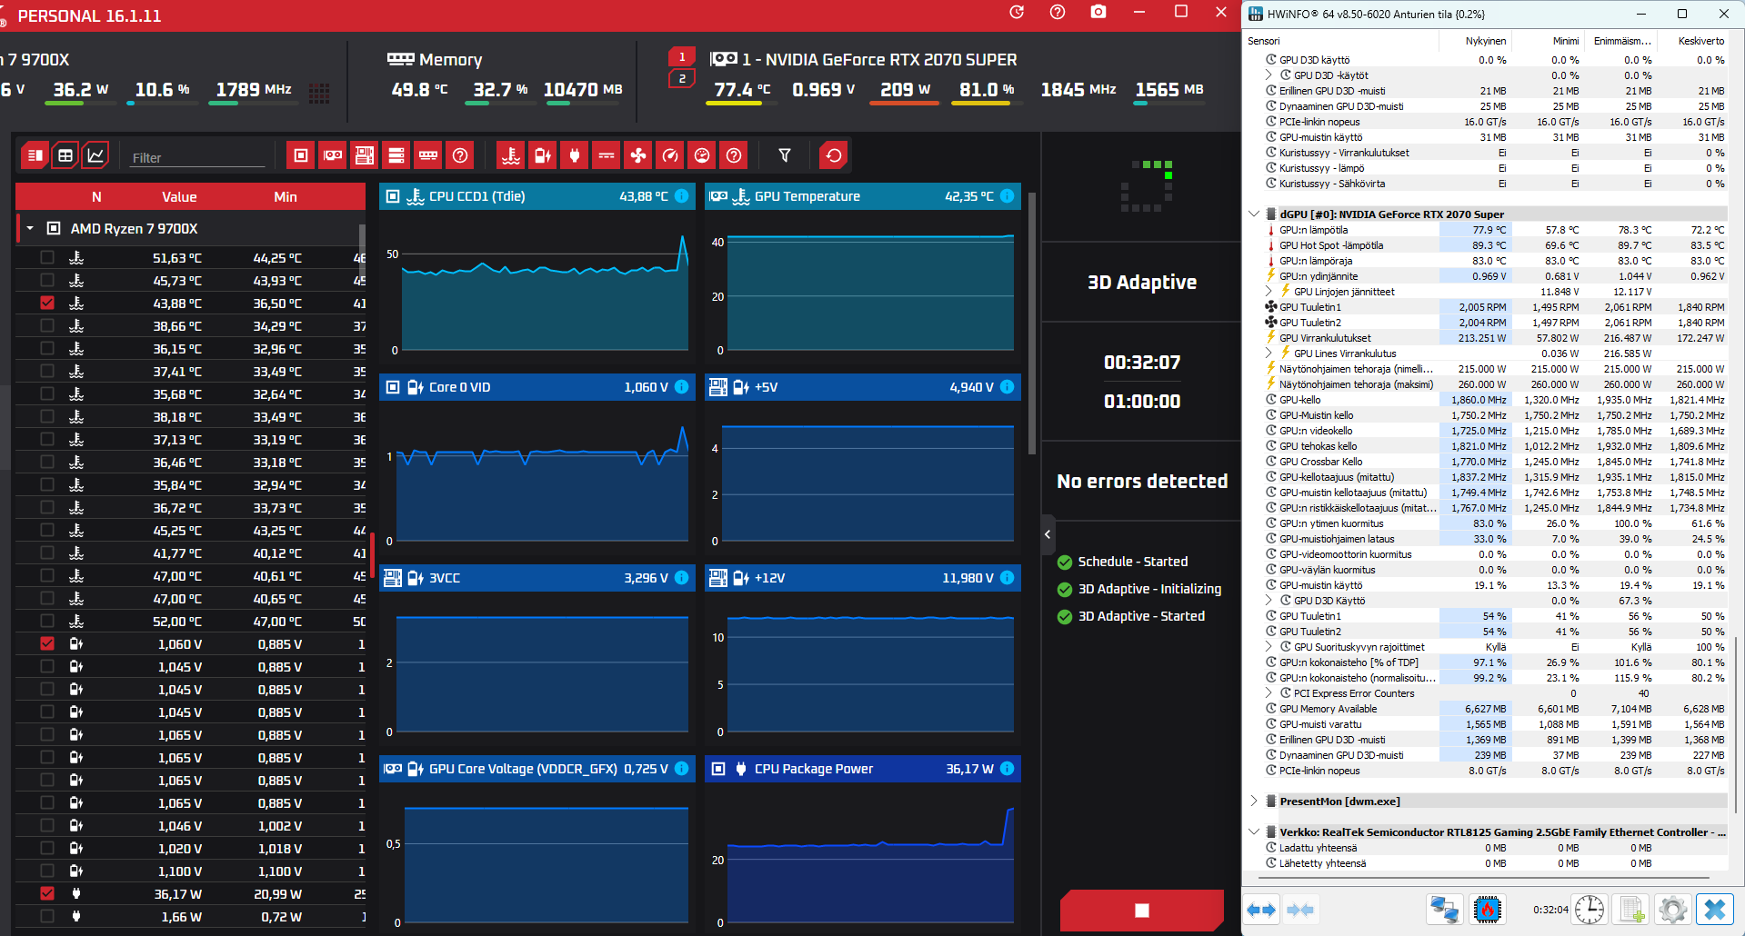Open the help icon in the title bar
This screenshot has width=1745, height=936.
click(1058, 12)
